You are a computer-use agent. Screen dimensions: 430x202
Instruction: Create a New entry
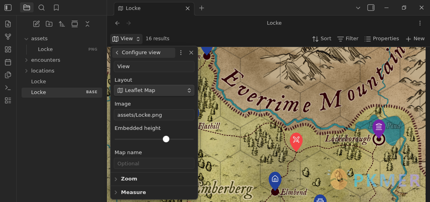(x=415, y=39)
